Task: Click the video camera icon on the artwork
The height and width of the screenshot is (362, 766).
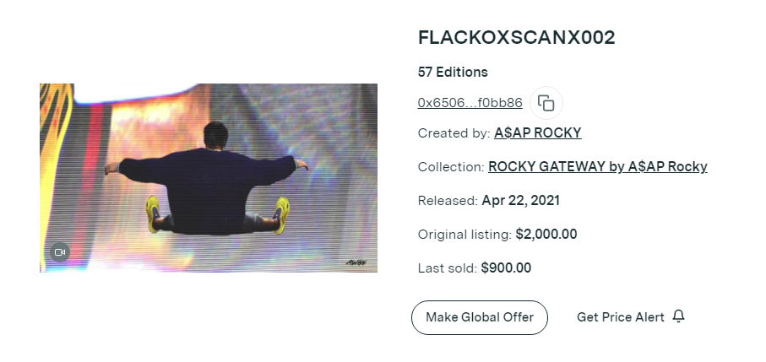Action: point(59,252)
